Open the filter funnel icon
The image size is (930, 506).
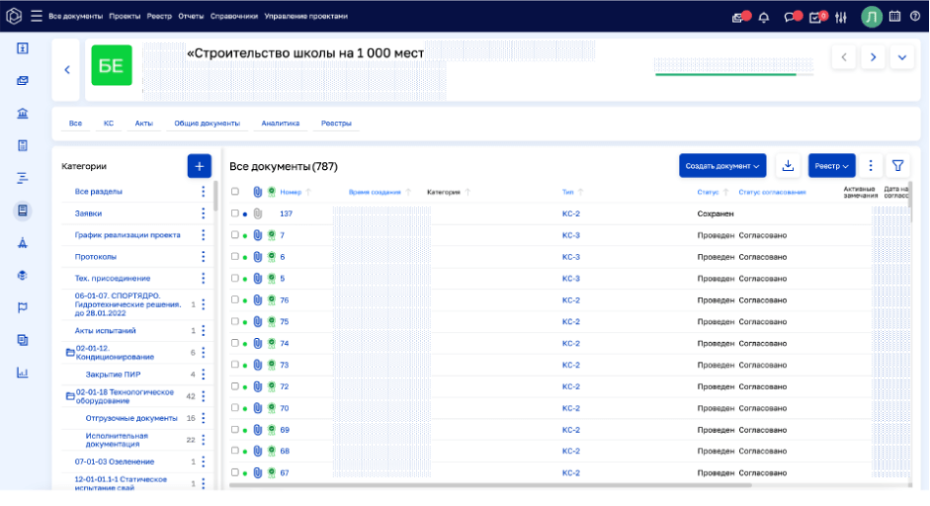897,166
